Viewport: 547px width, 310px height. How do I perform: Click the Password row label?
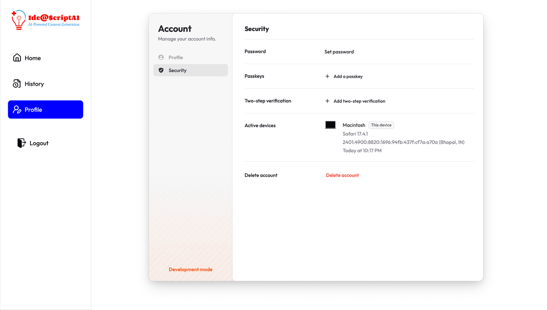(x=255, y=52)
